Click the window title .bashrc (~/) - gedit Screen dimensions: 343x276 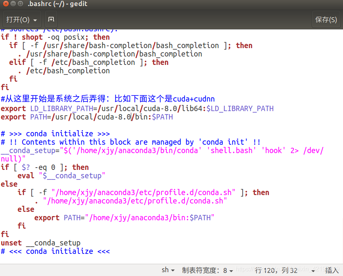58,4
